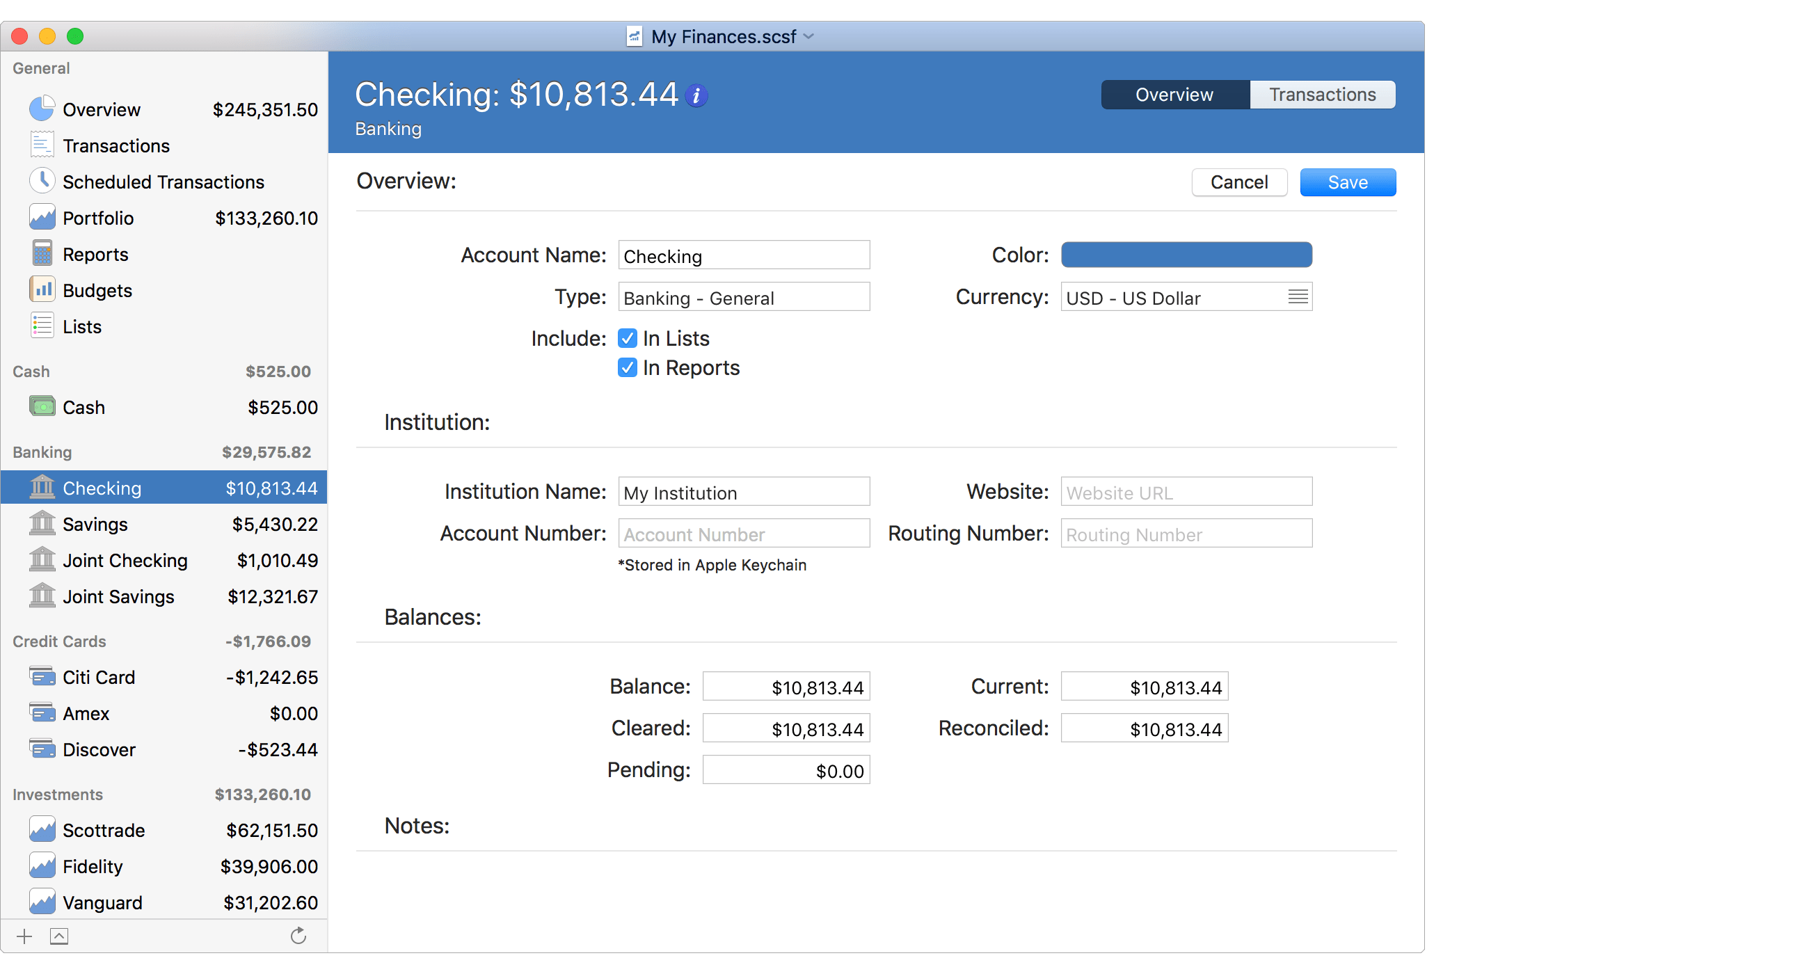The image size is (1809, 974).
Task: Click the Lists sidebar icon
Action: (x=42, y=325)
